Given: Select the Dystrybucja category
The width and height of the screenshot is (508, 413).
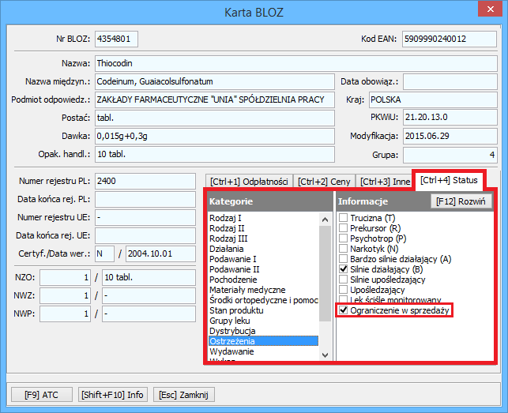Looking at the screenshot, I should coord(263,331).
